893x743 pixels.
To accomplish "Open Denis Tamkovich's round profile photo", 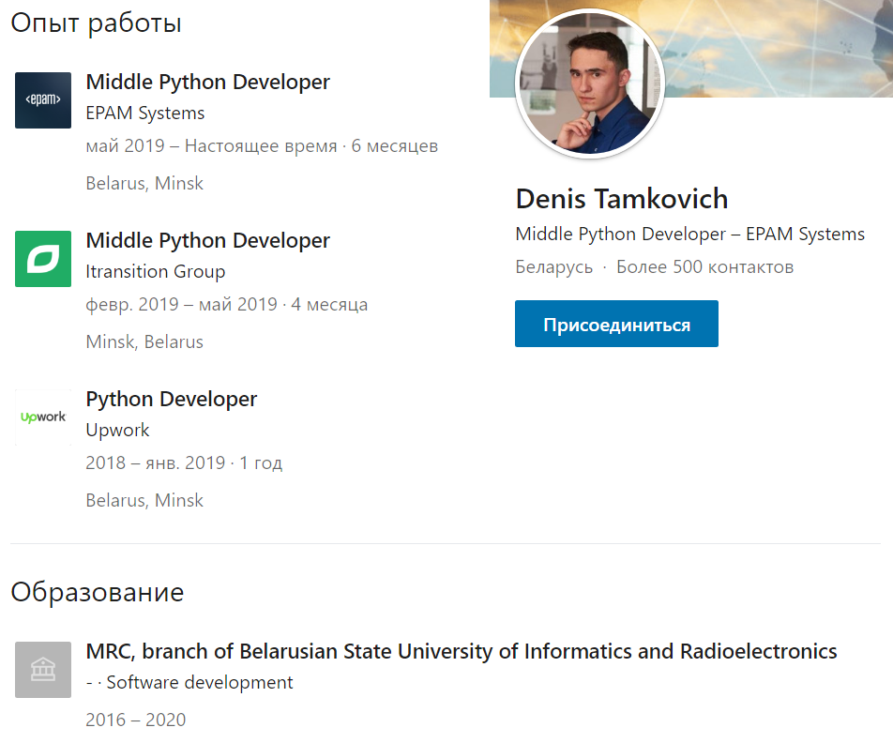I will pyautogui.click(x=590, y=84).
